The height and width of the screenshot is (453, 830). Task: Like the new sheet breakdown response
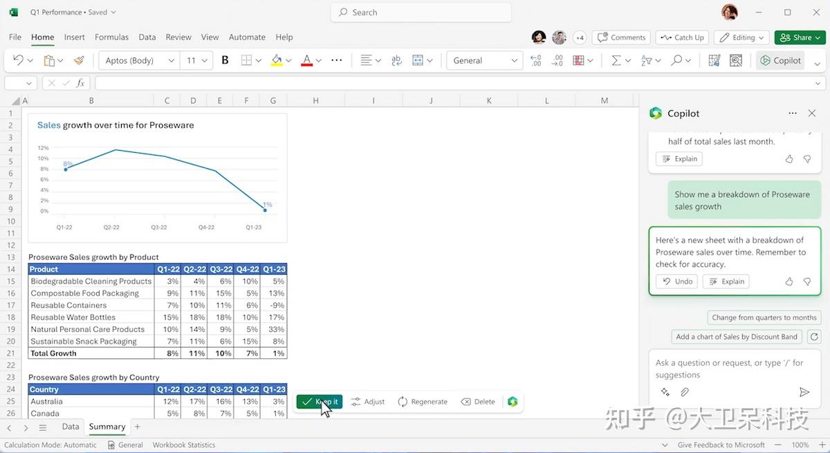click(x=789, y=281)
